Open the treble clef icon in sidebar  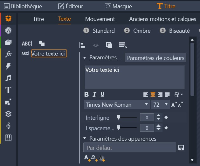click(9, 126)
